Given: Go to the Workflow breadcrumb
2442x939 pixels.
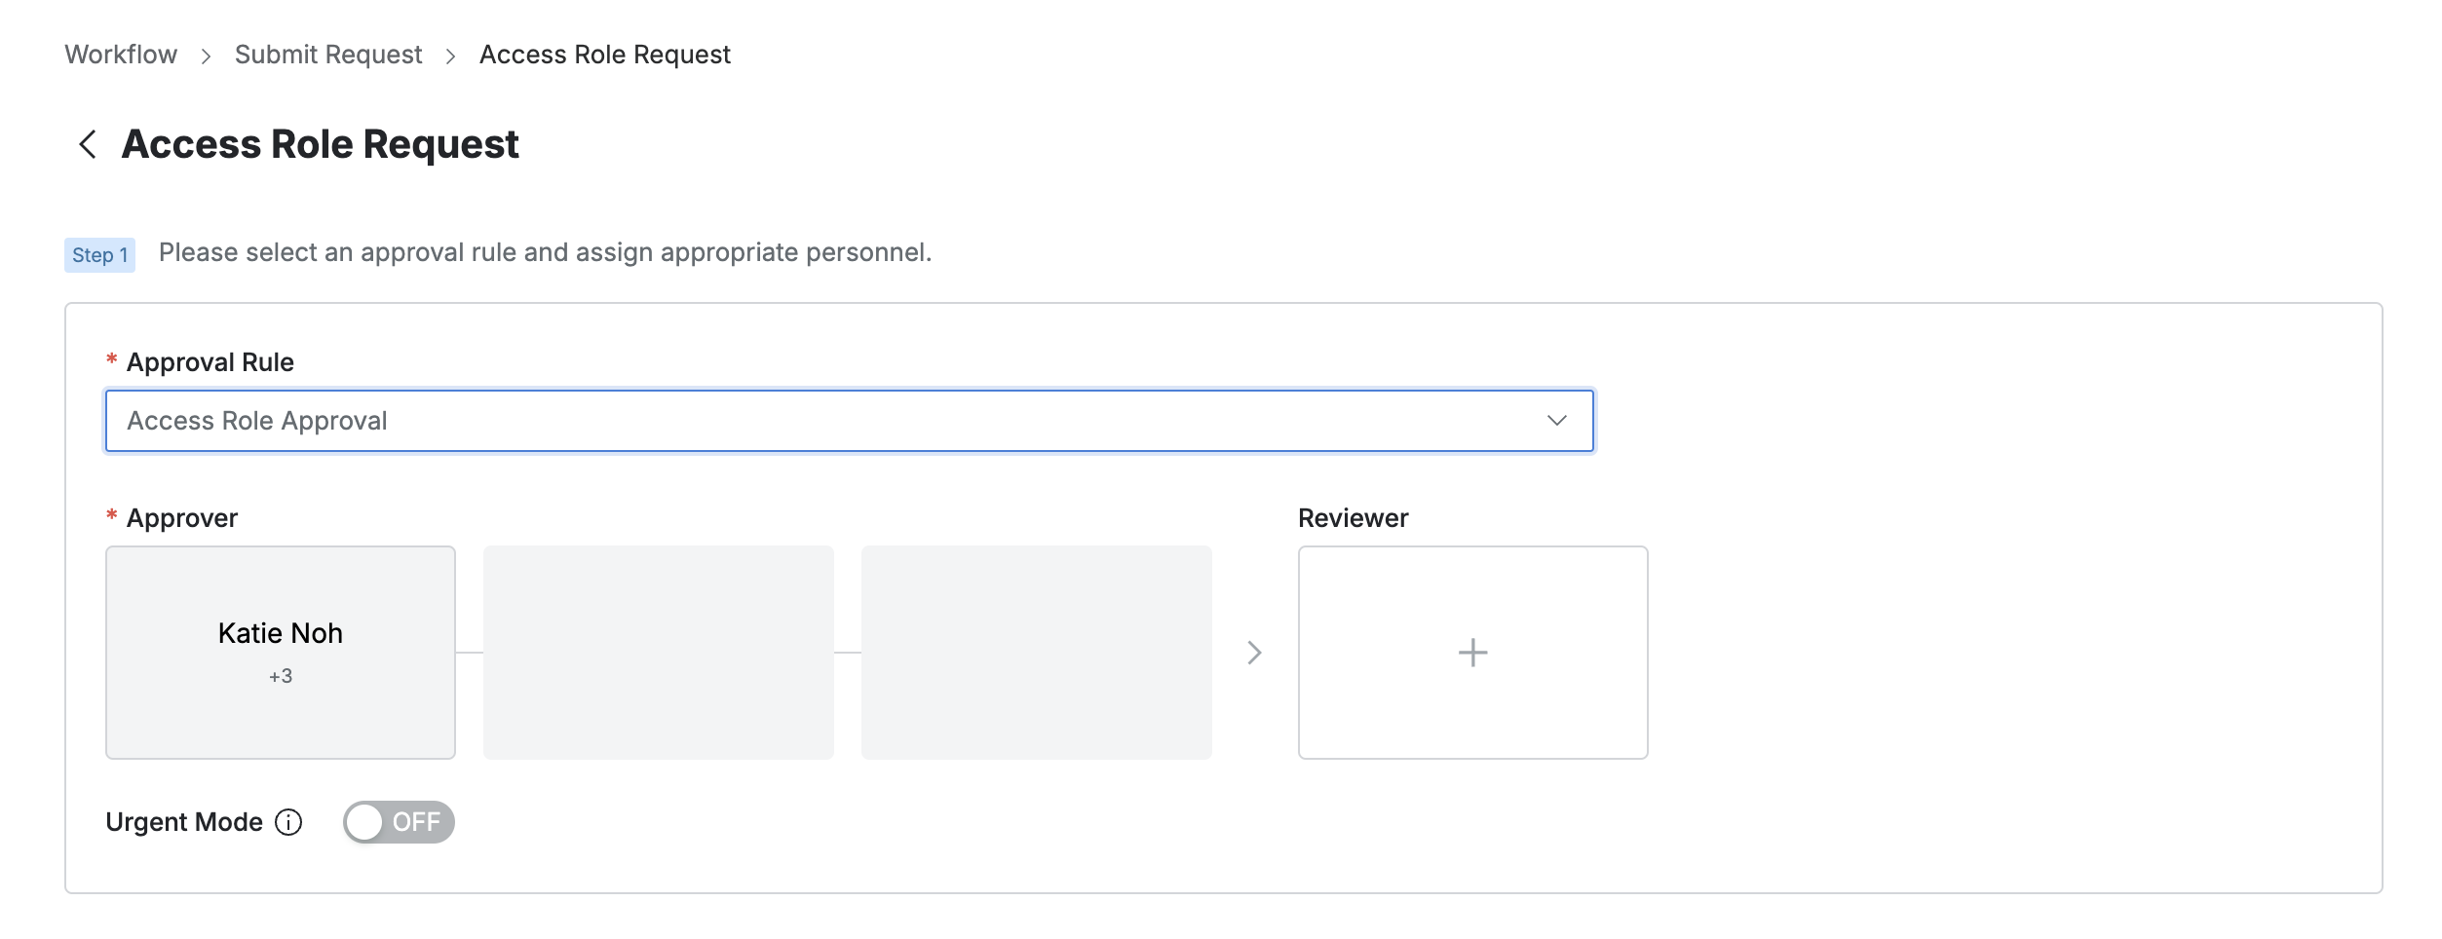Looking at the screenshot, I should pyautogui.click(x=121, y=55).
